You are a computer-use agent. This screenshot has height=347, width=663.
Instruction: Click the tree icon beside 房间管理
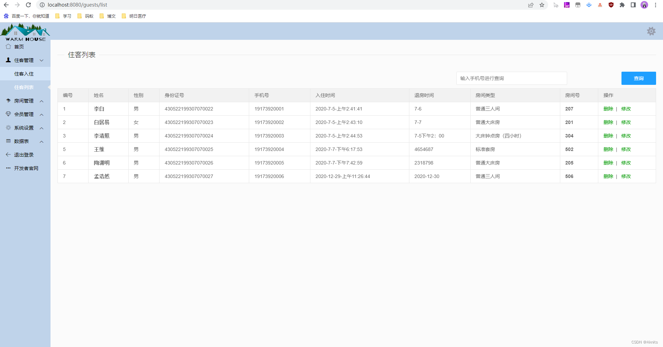click(8, 100)
